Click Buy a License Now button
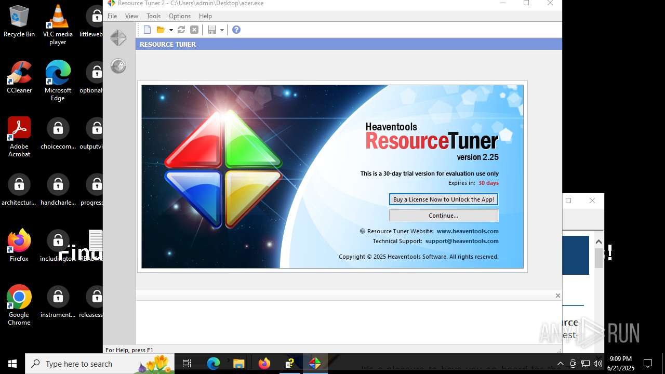Viewport: 665px width, 374px height. pos(444,199)
